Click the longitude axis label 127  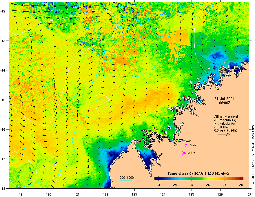249,194
